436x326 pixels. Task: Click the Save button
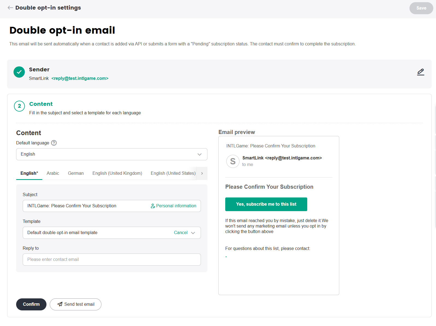pos(421,8)
